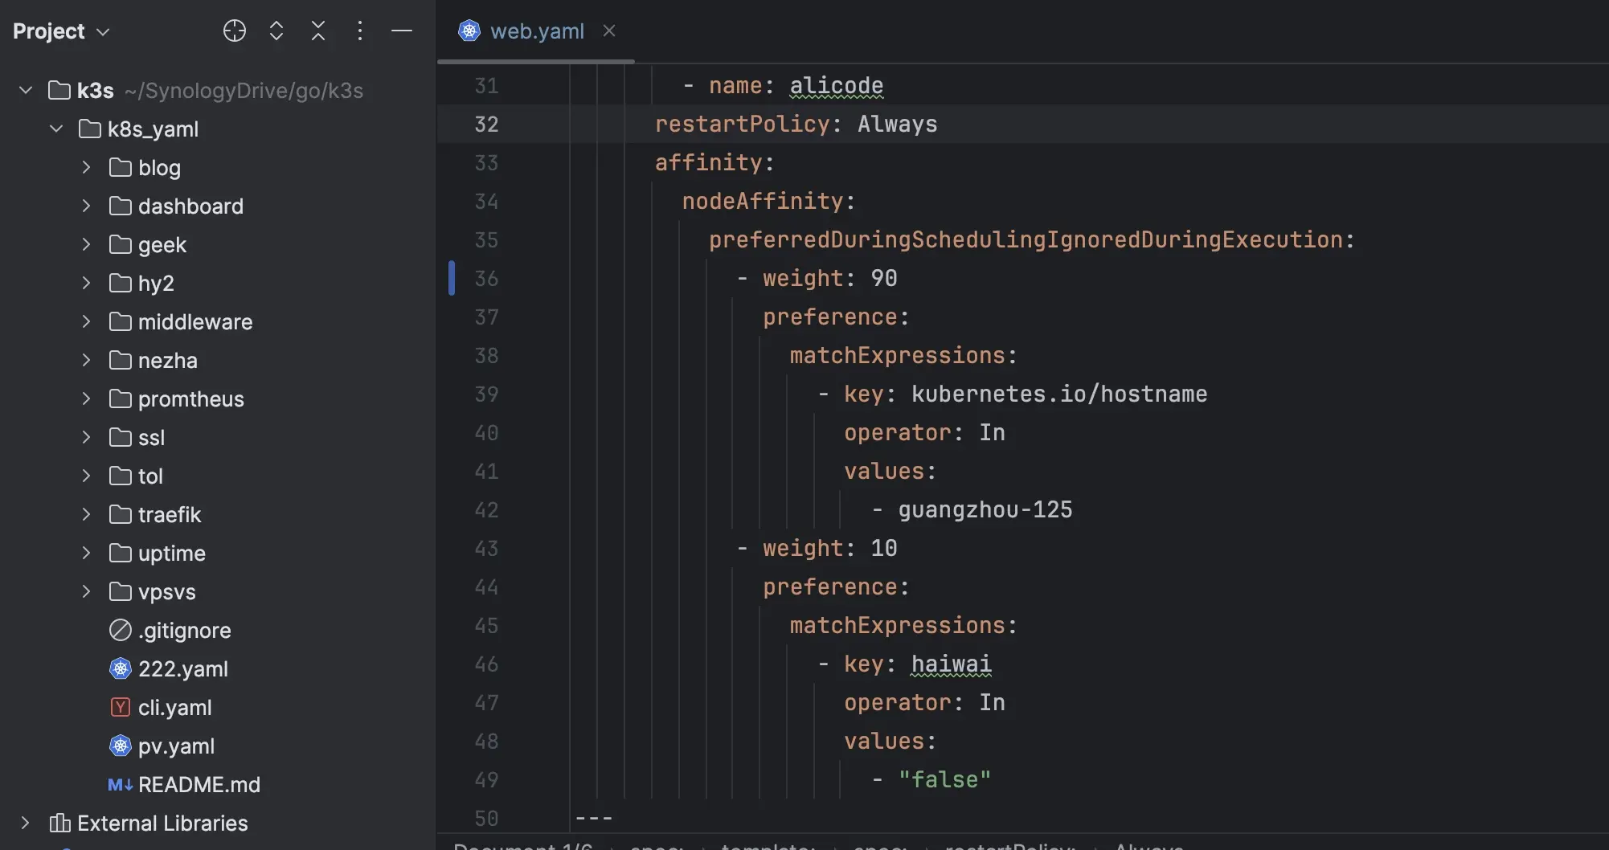Click the promtheus folder icon
The image size is (1609, 850).
(x=121, y=398)
